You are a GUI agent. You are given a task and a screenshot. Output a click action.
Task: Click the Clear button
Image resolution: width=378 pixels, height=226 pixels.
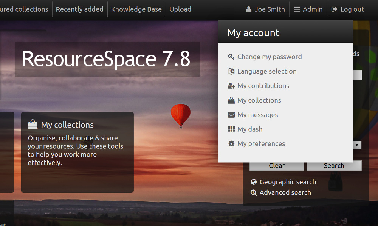tap(277, 166)
